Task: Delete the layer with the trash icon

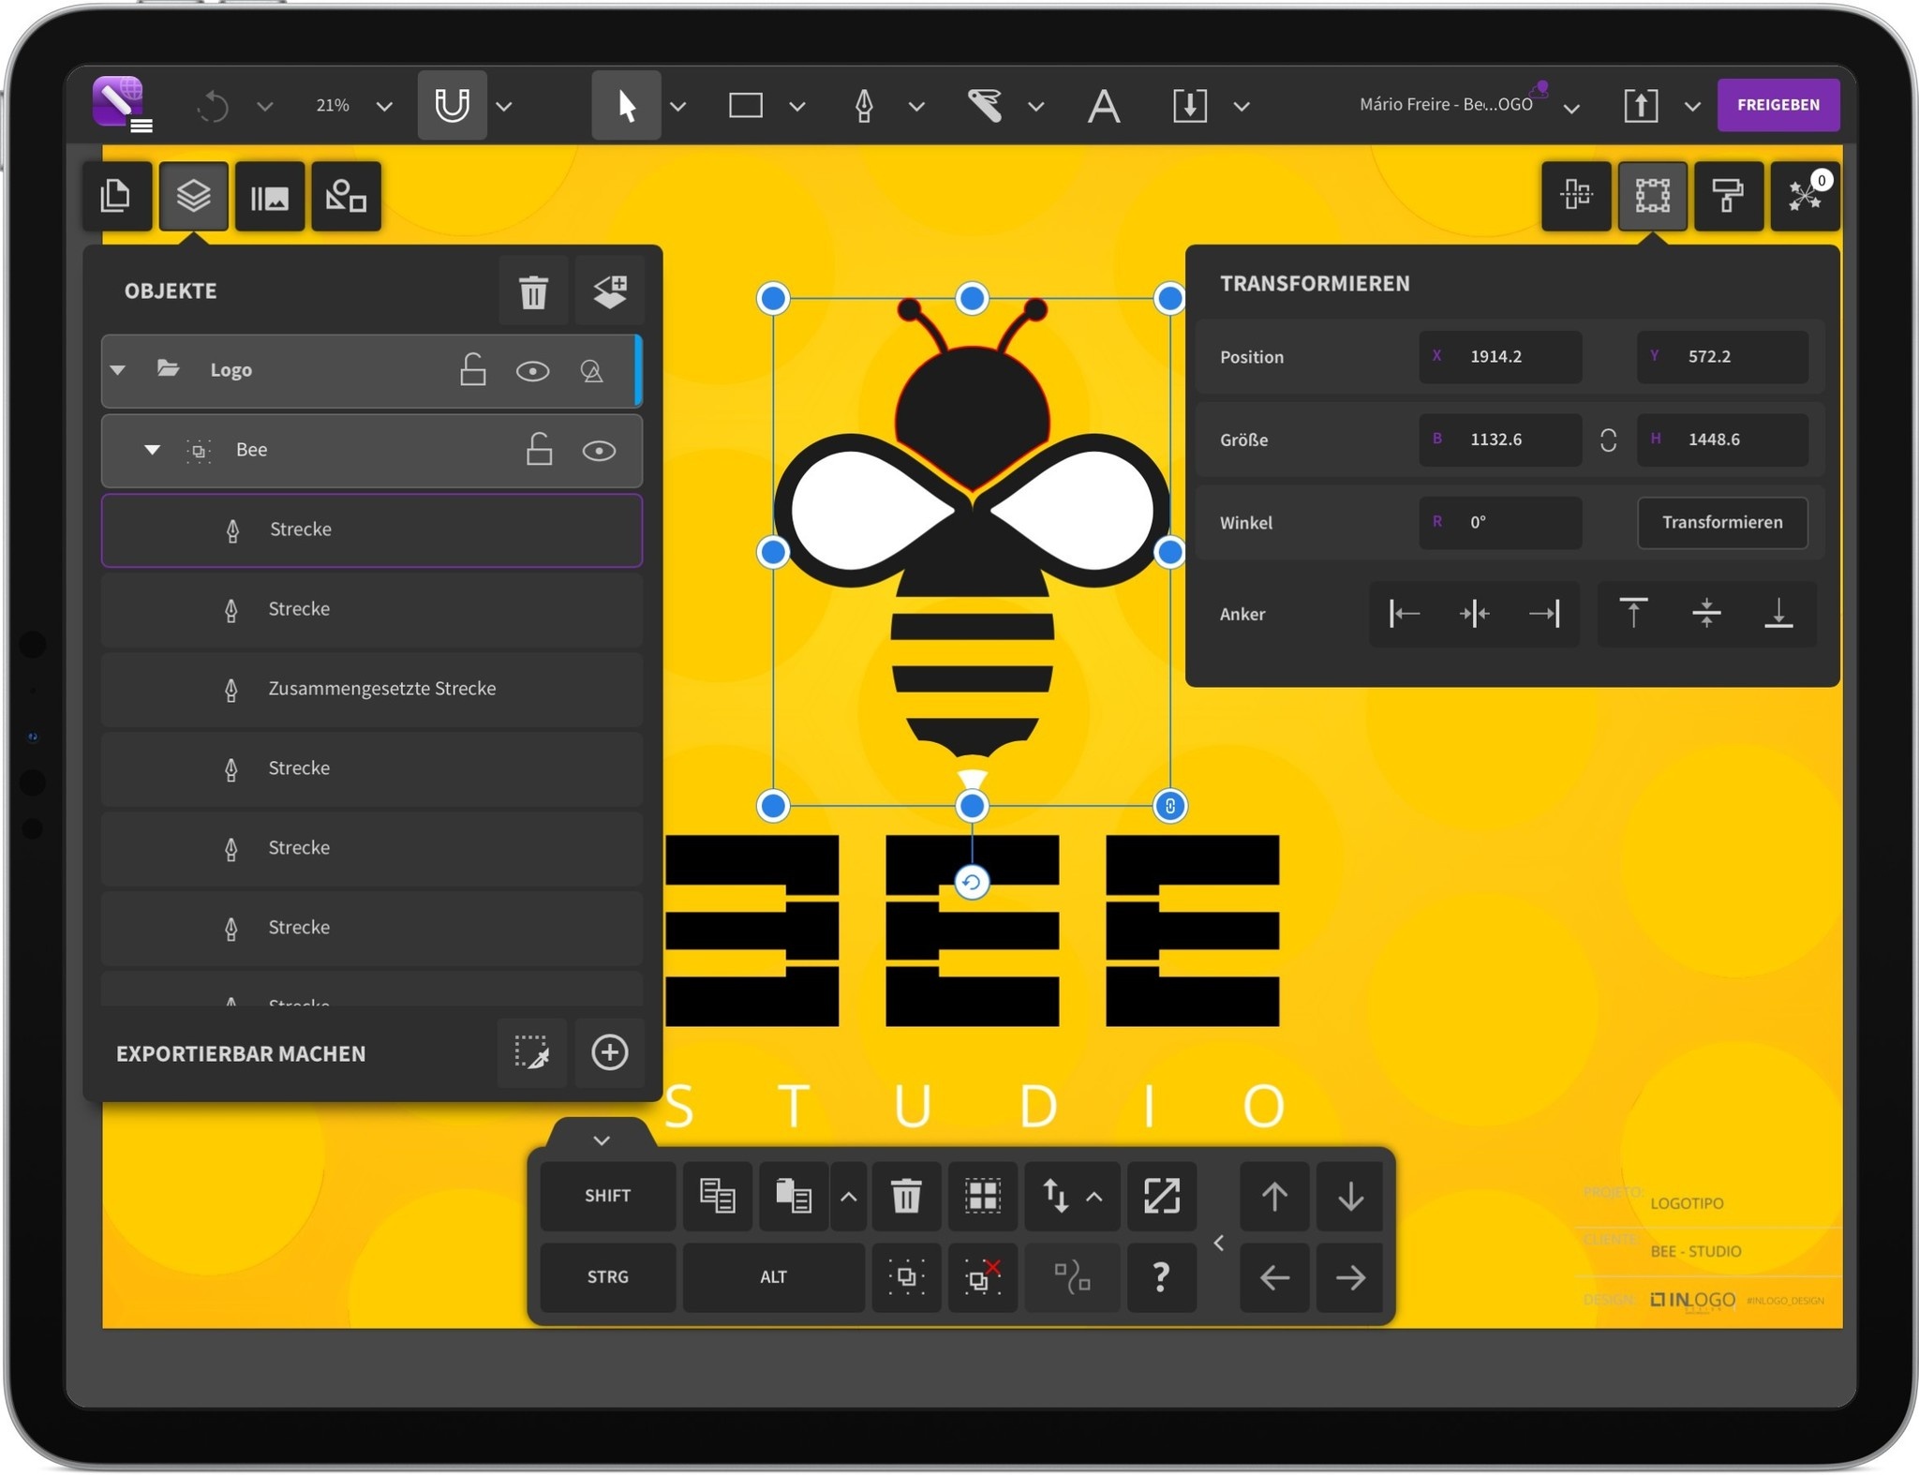Action: [x=532, y=291]
